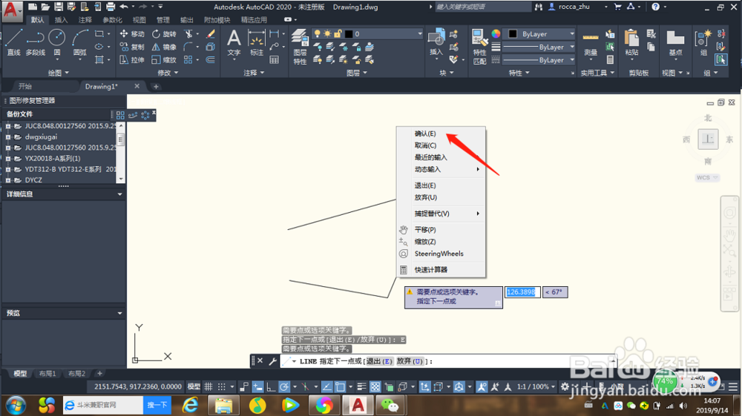Select the 标注 (Dimension) tool
The height and width of the screenshot is (416, 742).
click(257, 42)
